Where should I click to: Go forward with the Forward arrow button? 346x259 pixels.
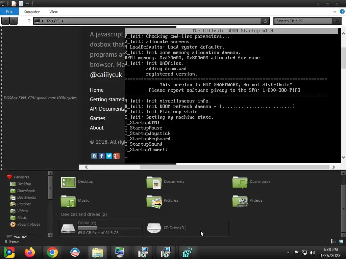coord(14,21)
